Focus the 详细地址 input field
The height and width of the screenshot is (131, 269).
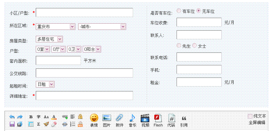pyautogui.click(x=84, y=96)
